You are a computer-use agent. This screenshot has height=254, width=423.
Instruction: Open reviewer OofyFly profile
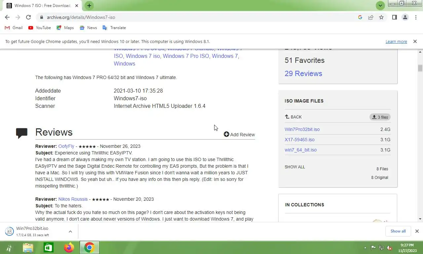pos(66,146)
